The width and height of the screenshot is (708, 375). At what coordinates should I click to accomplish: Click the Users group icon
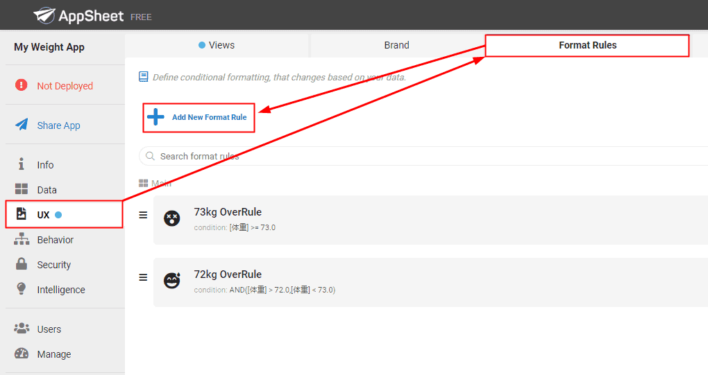22,328
